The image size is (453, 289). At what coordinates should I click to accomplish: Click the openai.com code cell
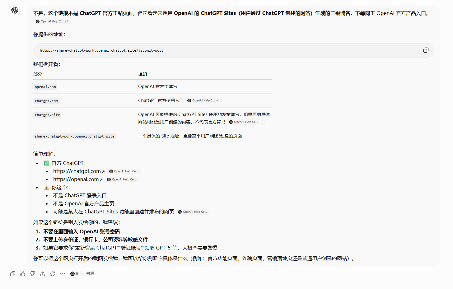coord(45,87)
